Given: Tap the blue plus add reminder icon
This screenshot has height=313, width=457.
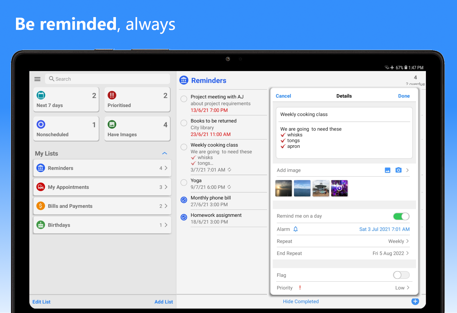Looking at the screenshot, I should [x=415, y=301].
